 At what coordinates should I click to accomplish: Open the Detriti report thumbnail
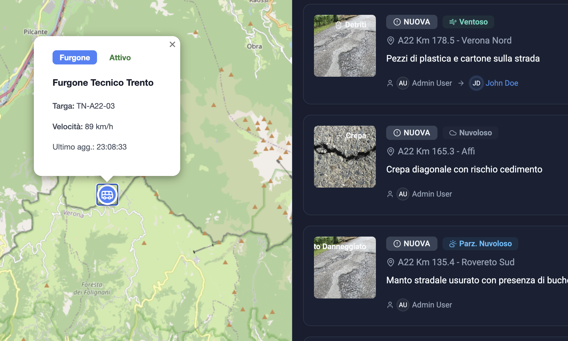(x=345, y=46)
